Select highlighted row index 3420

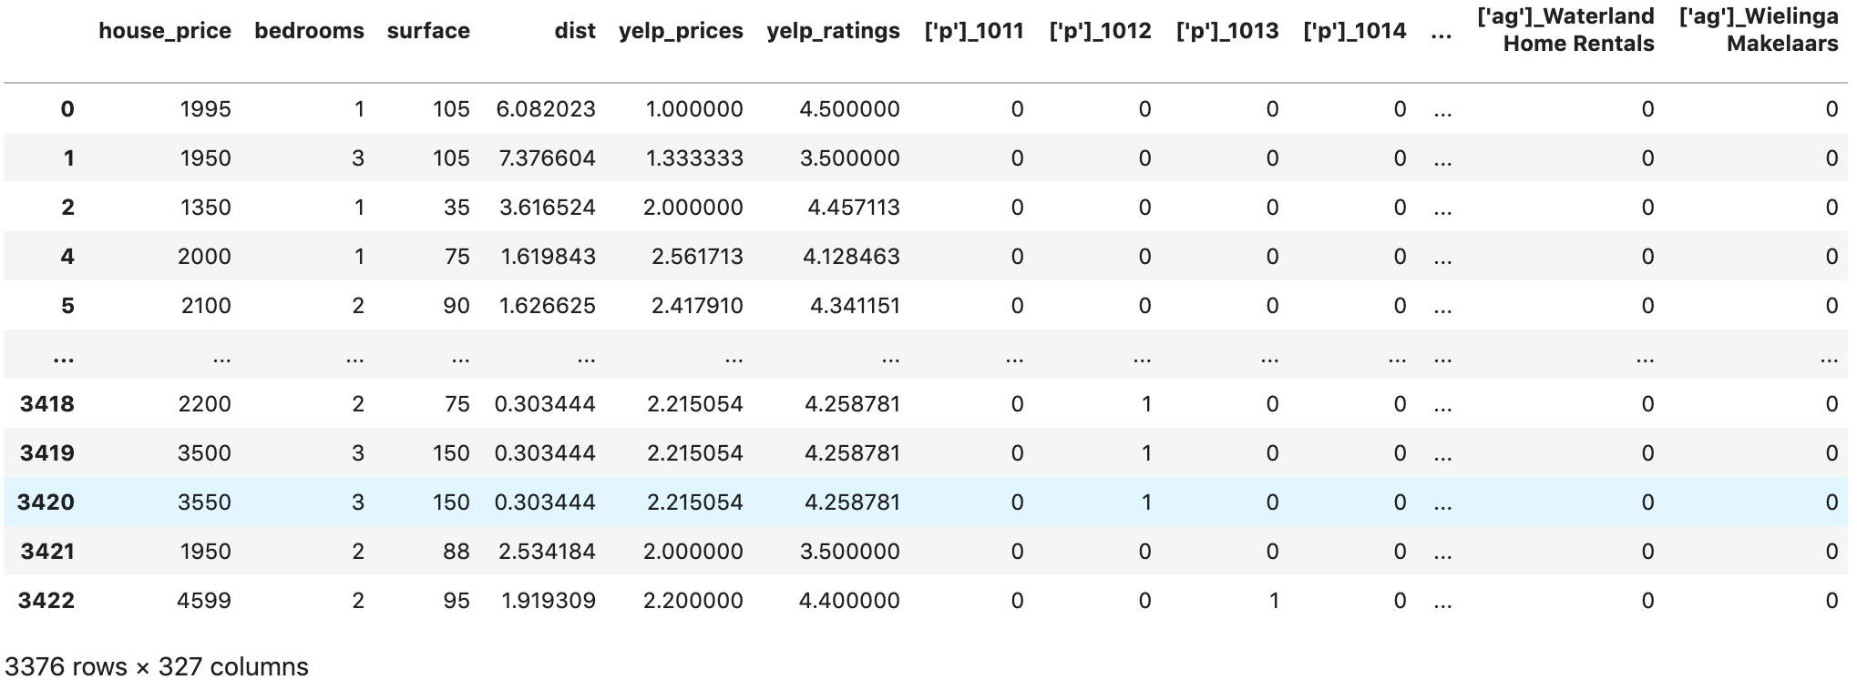46,502
